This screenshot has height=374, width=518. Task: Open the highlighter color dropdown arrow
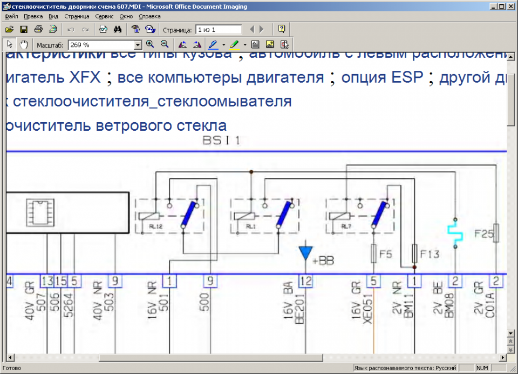[244, 44]
